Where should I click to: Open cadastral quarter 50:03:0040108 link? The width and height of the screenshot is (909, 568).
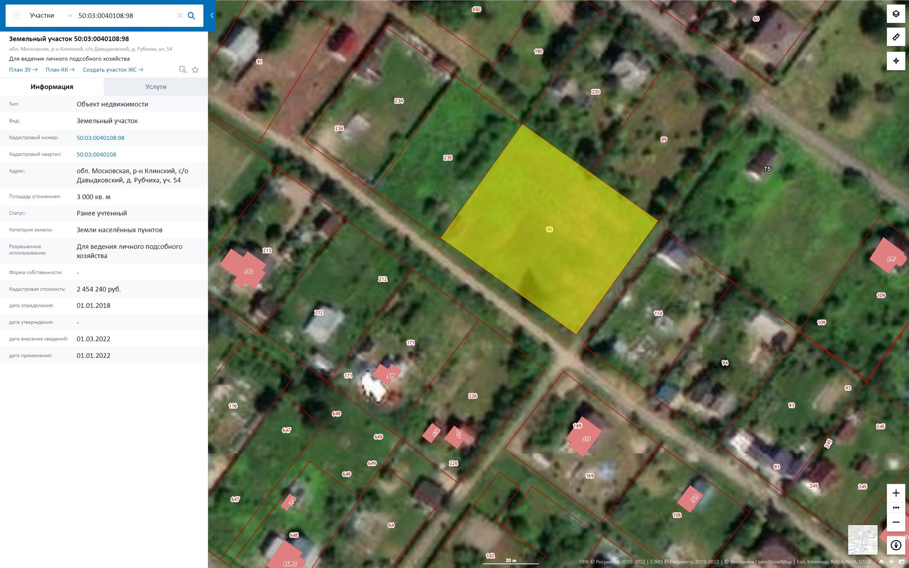coord(97,154)
